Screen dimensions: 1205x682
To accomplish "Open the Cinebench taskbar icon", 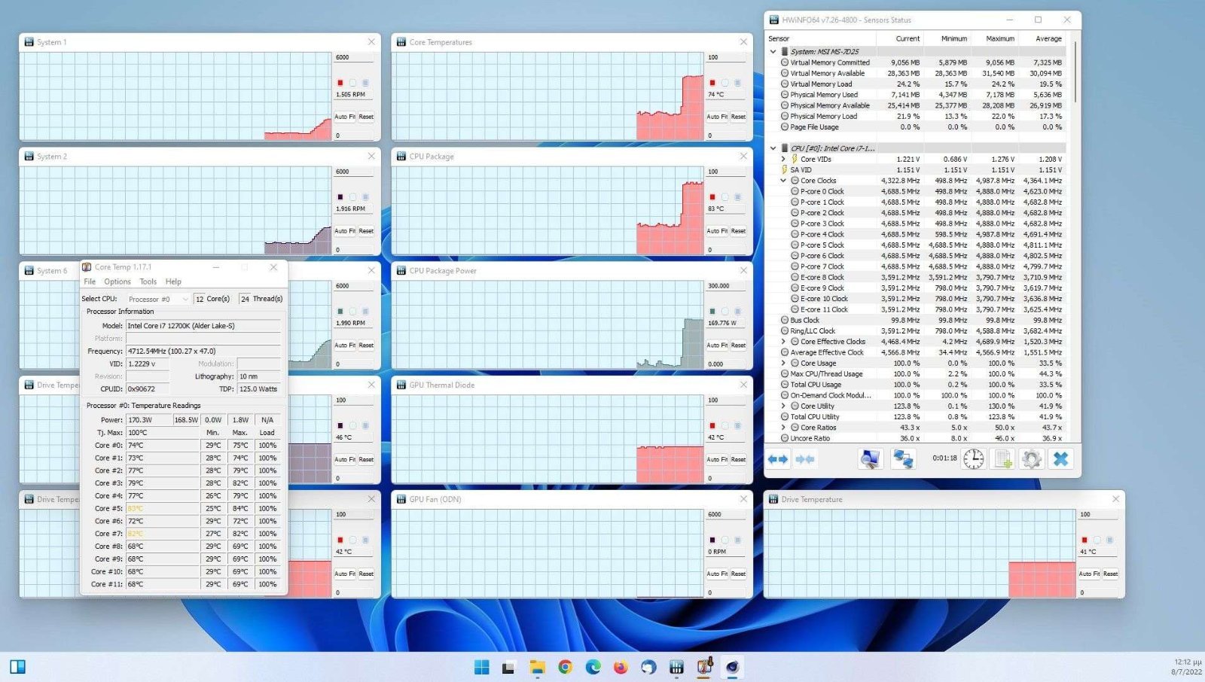I will tap(732, 667).
